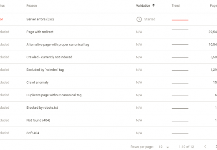The width and height of the screenshot is (217, 150).
Task: Click the clock icon beside Started
Action: tap(139, 19)
